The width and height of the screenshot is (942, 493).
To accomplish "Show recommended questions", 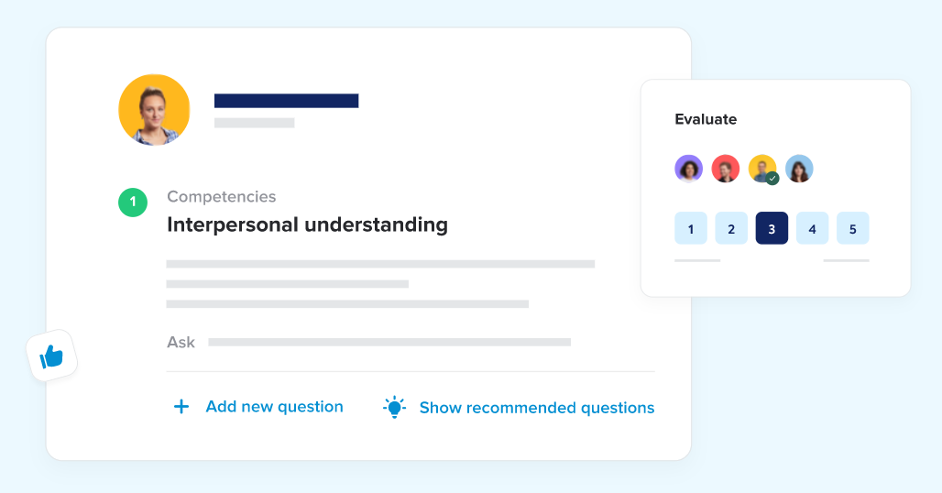I will pos(536,408).
